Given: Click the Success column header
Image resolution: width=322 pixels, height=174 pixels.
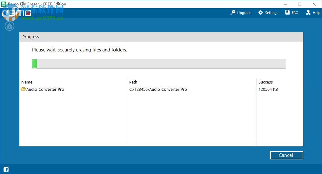Looking at the screenshot, I should [x=265, y=82].
